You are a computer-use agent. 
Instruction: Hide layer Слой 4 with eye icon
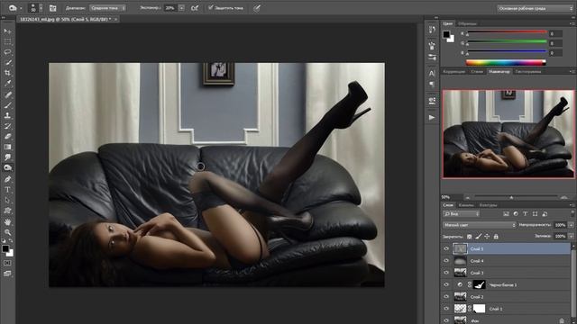click(446, 261)
